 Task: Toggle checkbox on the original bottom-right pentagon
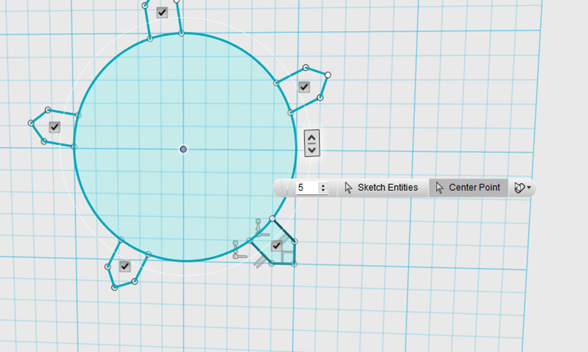pos(277,246)
